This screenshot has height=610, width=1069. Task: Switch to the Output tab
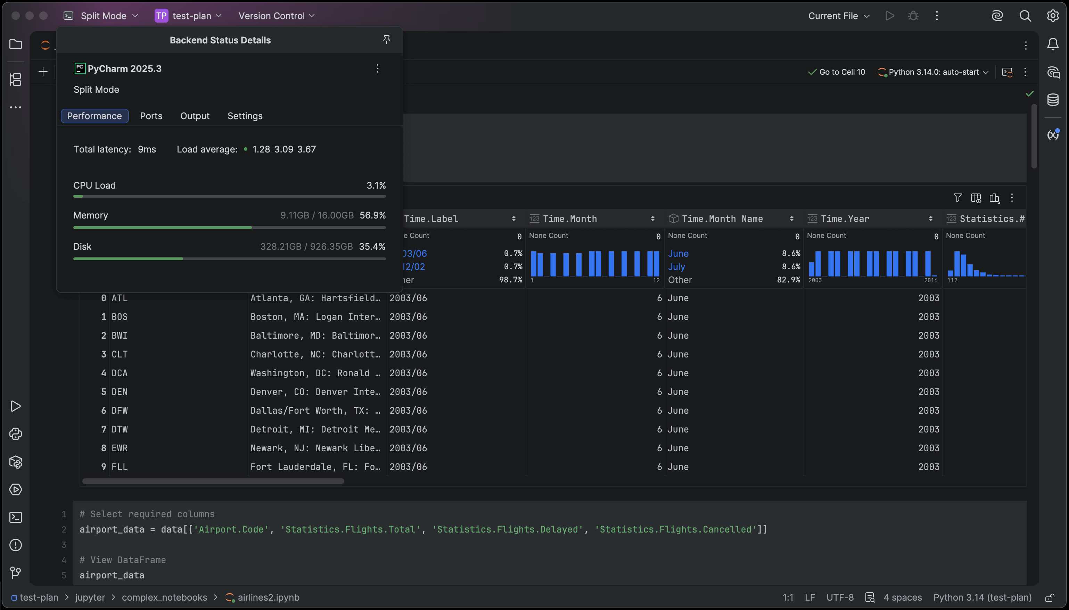point(194,116)
